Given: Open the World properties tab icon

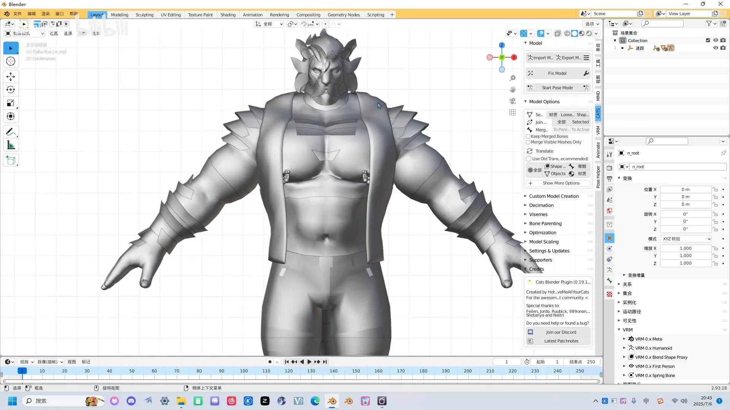Looking at the screenshot, I should 609,211.
